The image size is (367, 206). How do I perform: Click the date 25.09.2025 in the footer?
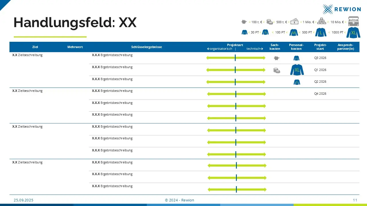24,200
